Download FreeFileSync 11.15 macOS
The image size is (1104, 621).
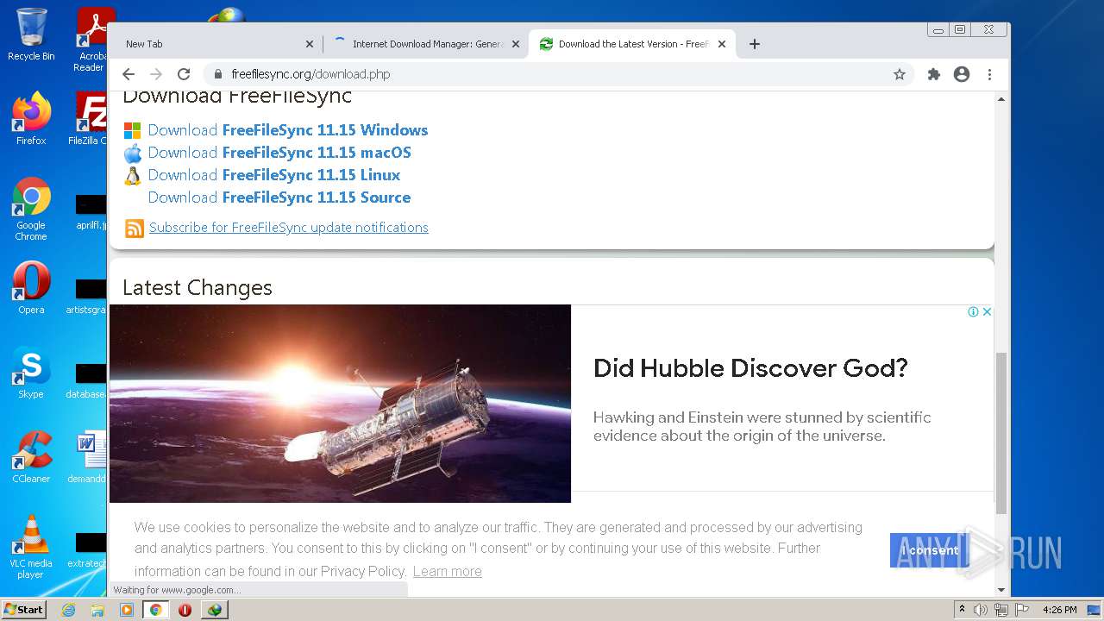[x=279, y=153]
